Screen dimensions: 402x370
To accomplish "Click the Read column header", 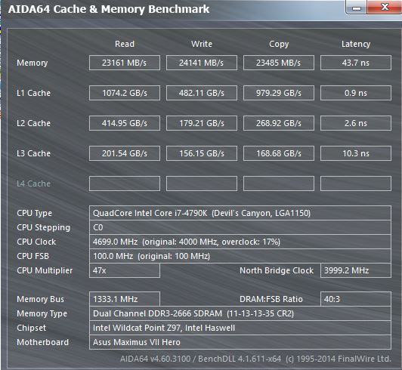I will [125, 44].
